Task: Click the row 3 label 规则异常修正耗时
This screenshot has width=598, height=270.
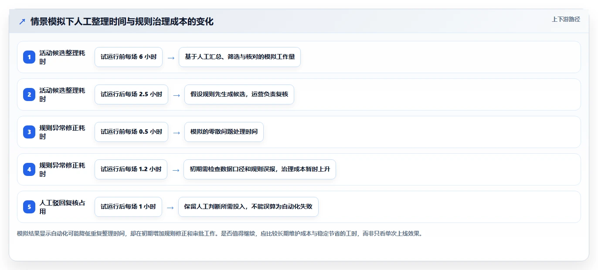Action: pyautogui.click(x=62, y=132)
